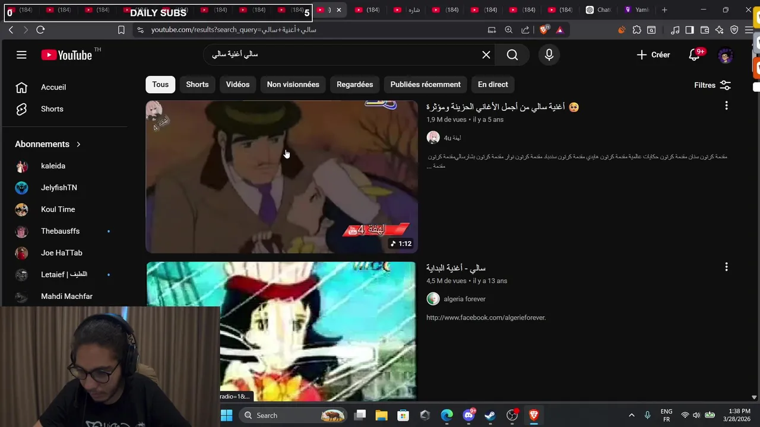Click the zoom magnifier in address bar
The height and width of the screenshot is (427, 760).
tap(508, 30)
